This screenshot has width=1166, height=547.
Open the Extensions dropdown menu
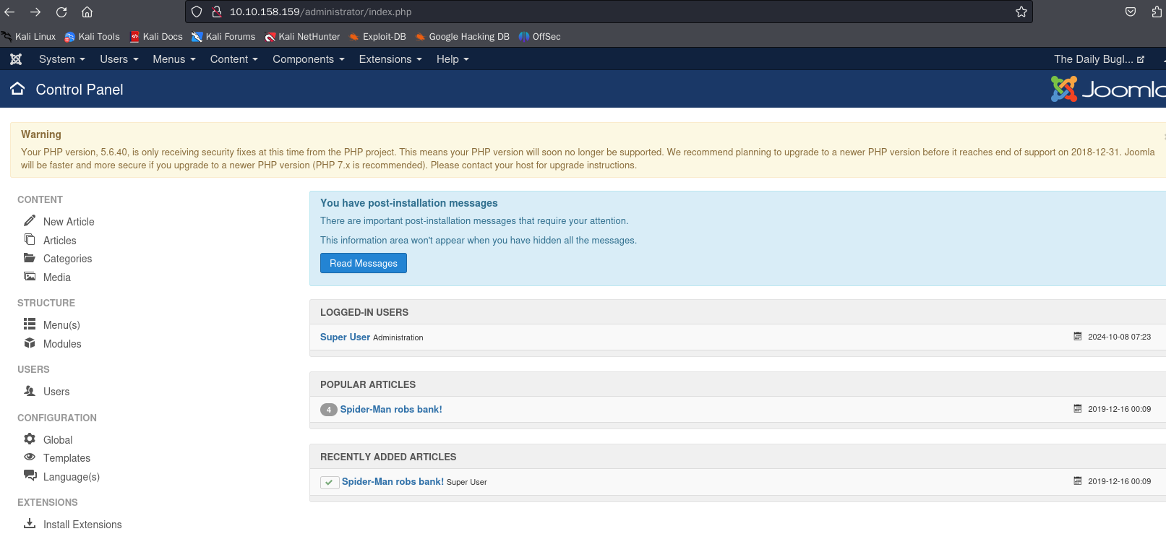(x=390, y=59)
